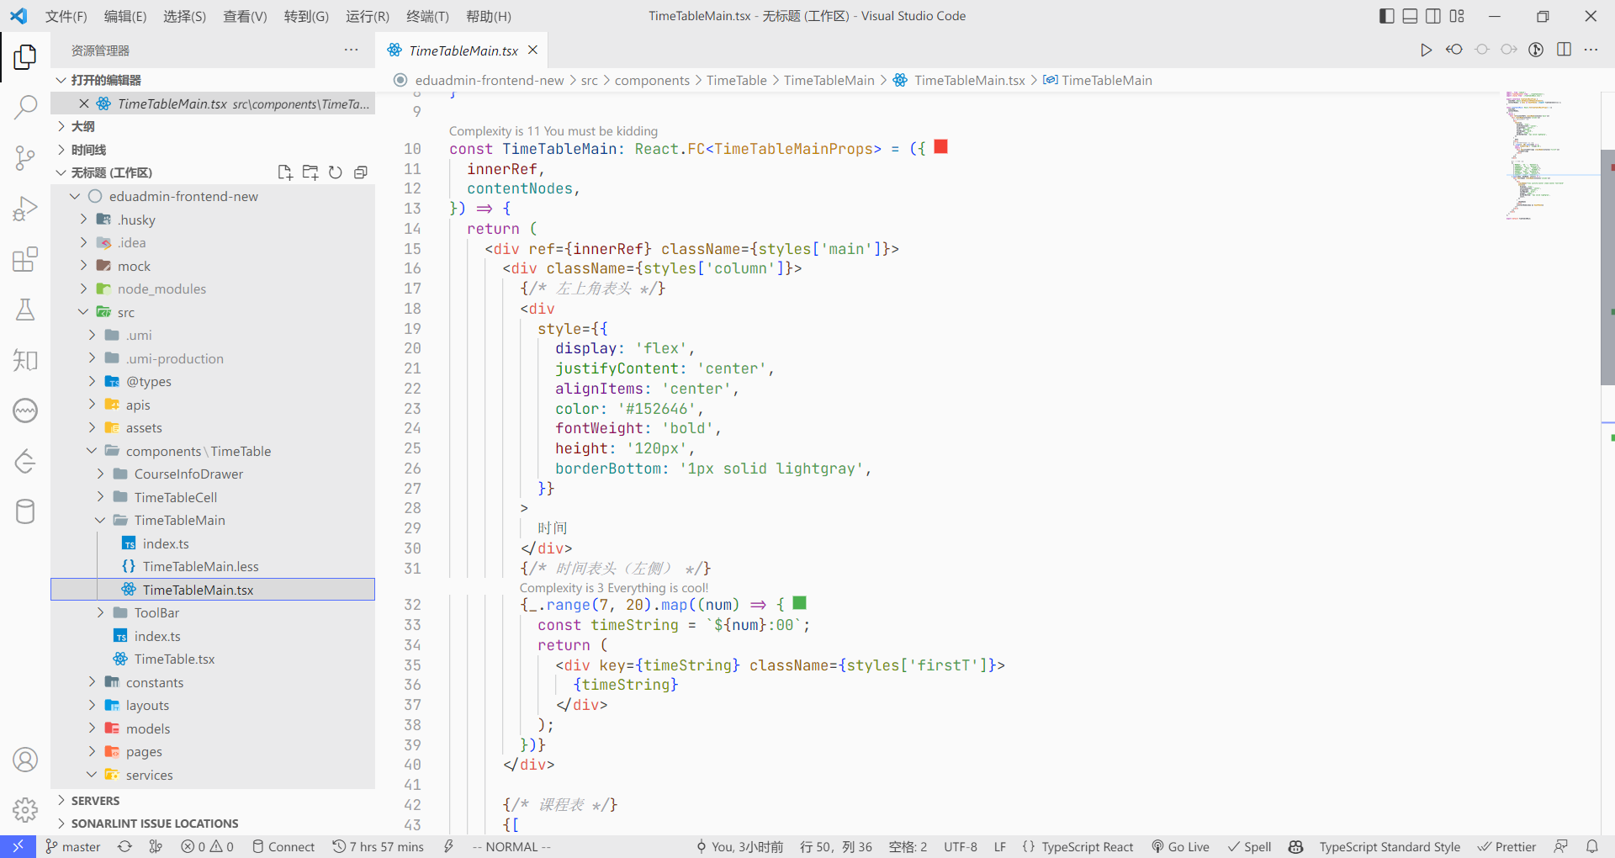The width and height of the screenshot is (1615, 858).
Task: Refresh the explorer workspace tree
Action: tap(336, 172)
